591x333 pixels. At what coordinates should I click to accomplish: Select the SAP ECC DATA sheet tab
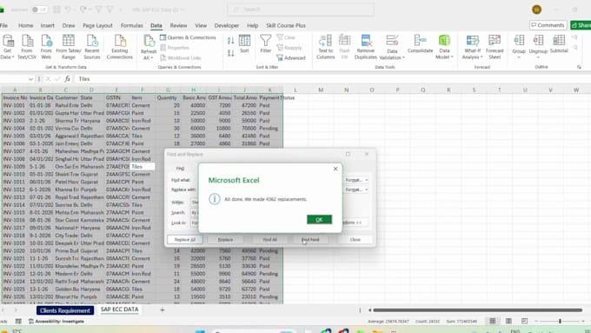coord(119,310)
